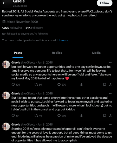
Task: Switch to the Media tab
Action: click(96, 53)
